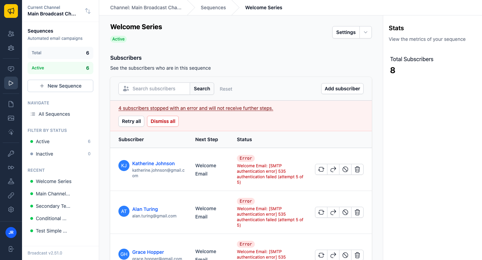The height and width of the screenshot is (260, 482).
Task: Open All Sequences navigation item
Action: pyautogui.click(x=60, y=114)
